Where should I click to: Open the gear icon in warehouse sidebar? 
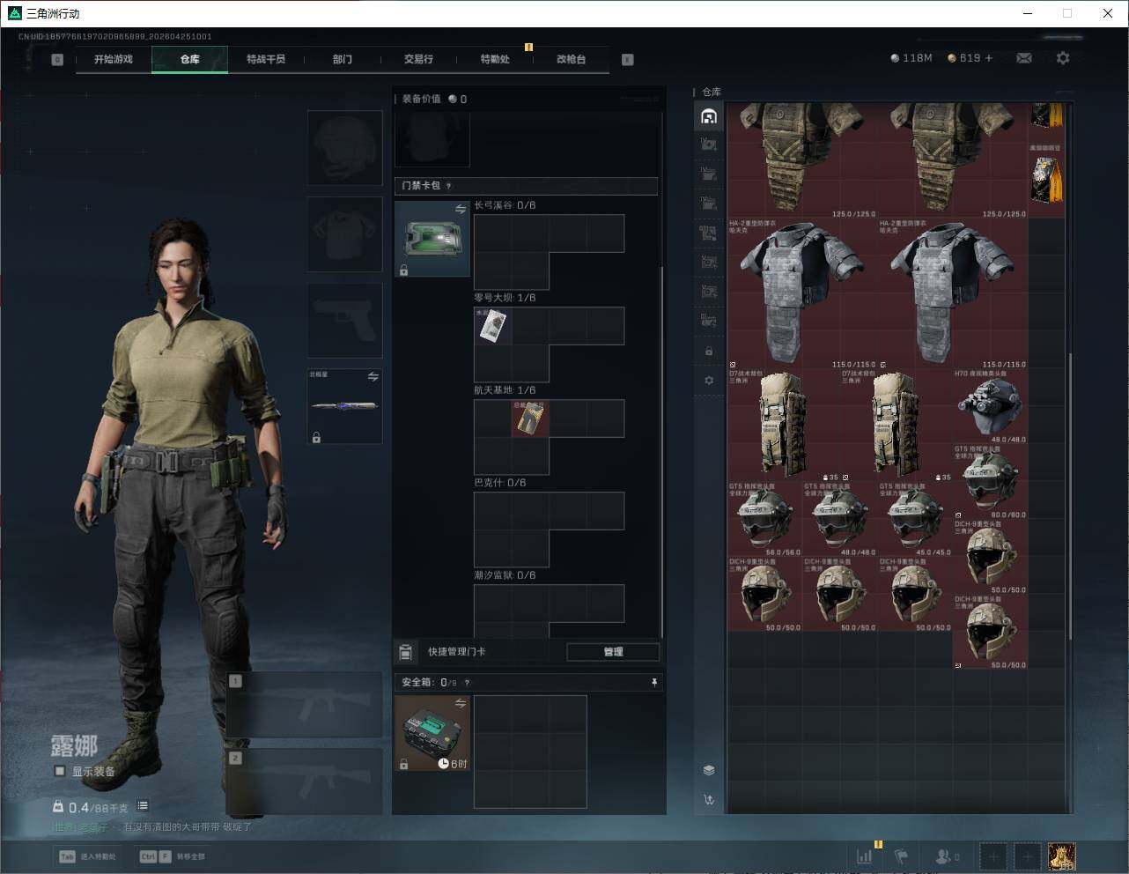[x=709, y=381]
